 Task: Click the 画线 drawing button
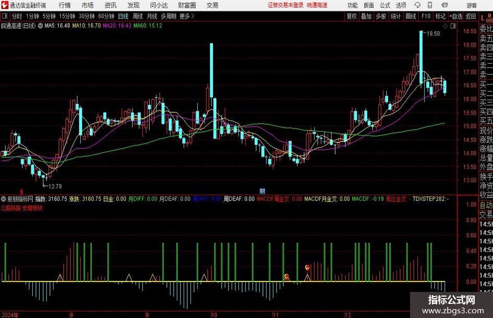click(411, 16)
